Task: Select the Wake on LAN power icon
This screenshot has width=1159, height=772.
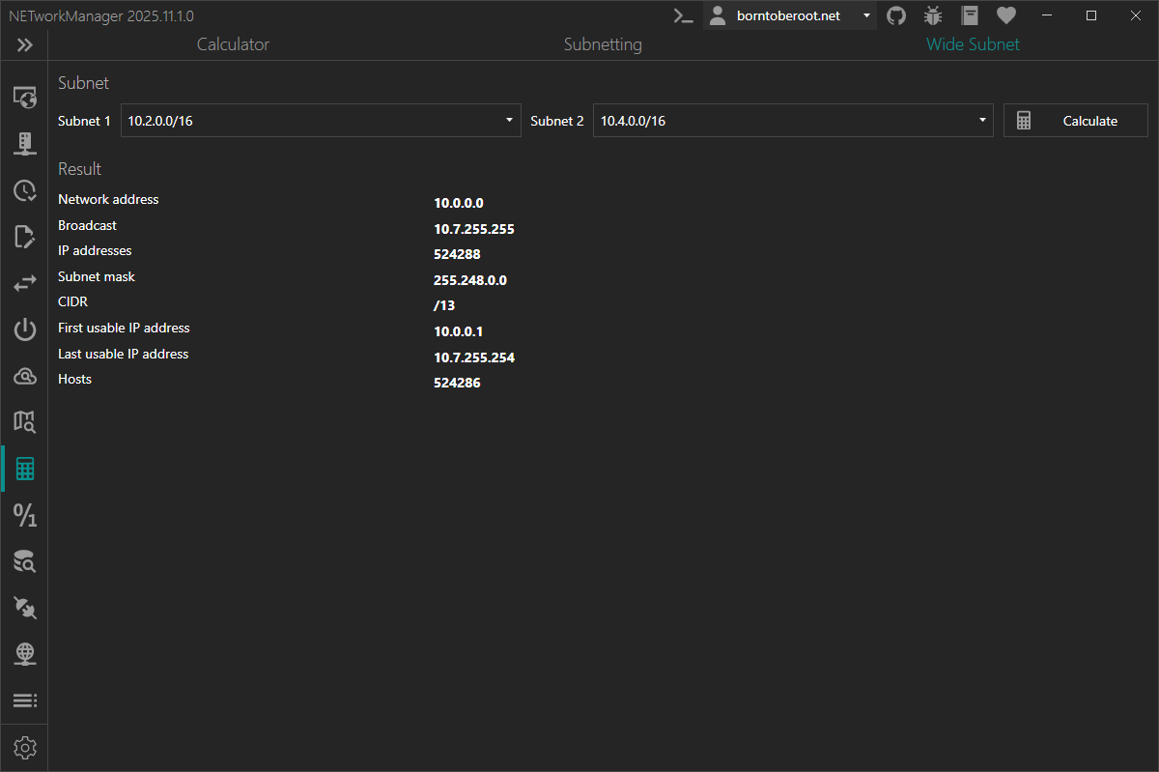Action: pos(24,329)
